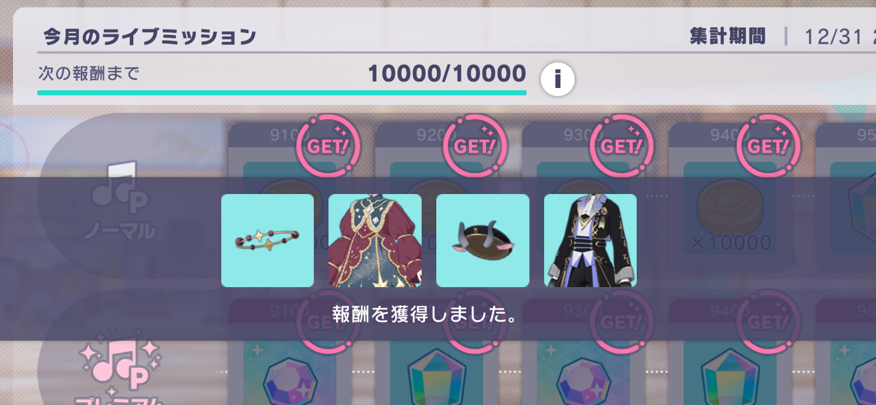The height and width of the screenshot is (405, 876).
Task: Claim the 9300 normal reward GET badge
Action: [x=622, y=146]
